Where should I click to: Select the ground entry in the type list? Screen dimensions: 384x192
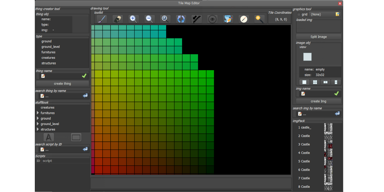[x=46, y=41]
